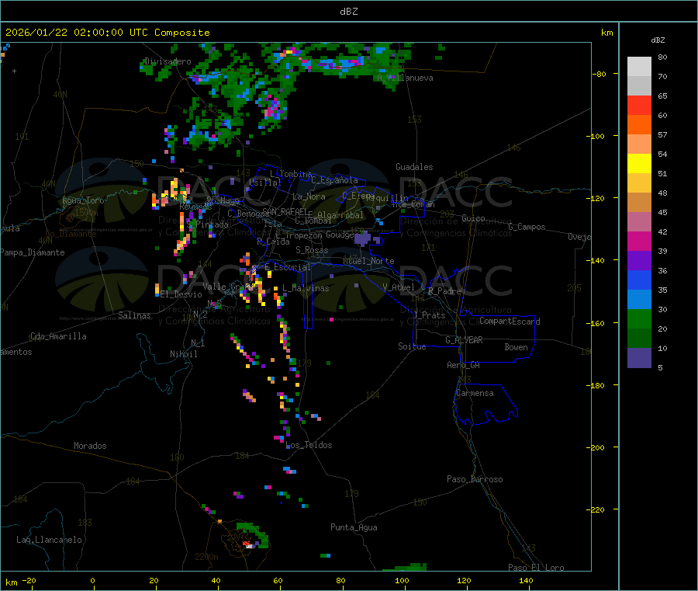Click the red 60-65 dBZ legend swatch
This screenshot has height=591, width=698.
click(x=639, y=105)
